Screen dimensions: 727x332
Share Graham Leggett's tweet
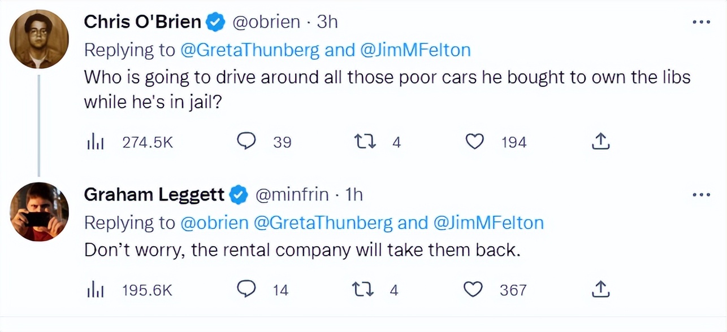coord(600,290)
